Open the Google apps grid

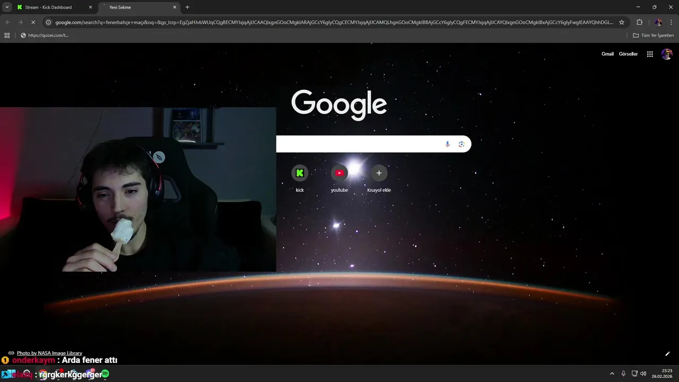[650, 54]
